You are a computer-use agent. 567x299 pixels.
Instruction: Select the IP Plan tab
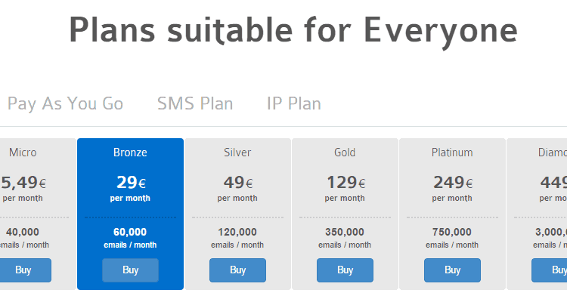(x=294, y=104)
